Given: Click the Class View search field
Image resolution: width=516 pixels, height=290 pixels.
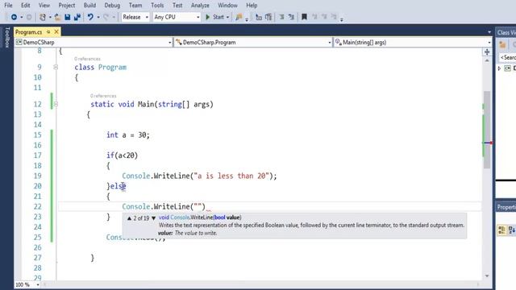Looking at the screenshot, I should (x=507, y=57).
